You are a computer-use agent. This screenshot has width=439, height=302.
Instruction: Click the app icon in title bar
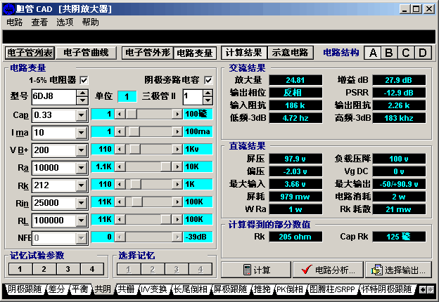(x=8, y=8)
